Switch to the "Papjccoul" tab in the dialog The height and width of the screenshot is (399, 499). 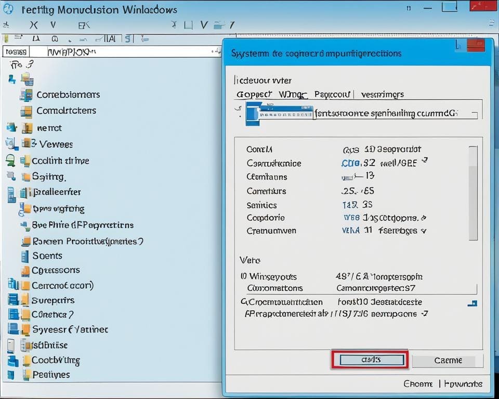(x=332, y=94)
